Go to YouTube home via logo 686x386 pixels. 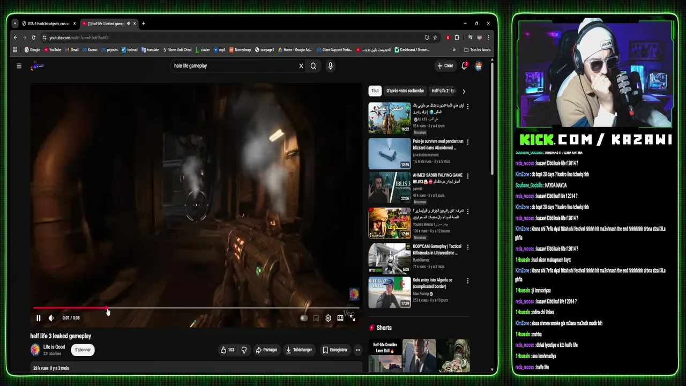[37, 66]
